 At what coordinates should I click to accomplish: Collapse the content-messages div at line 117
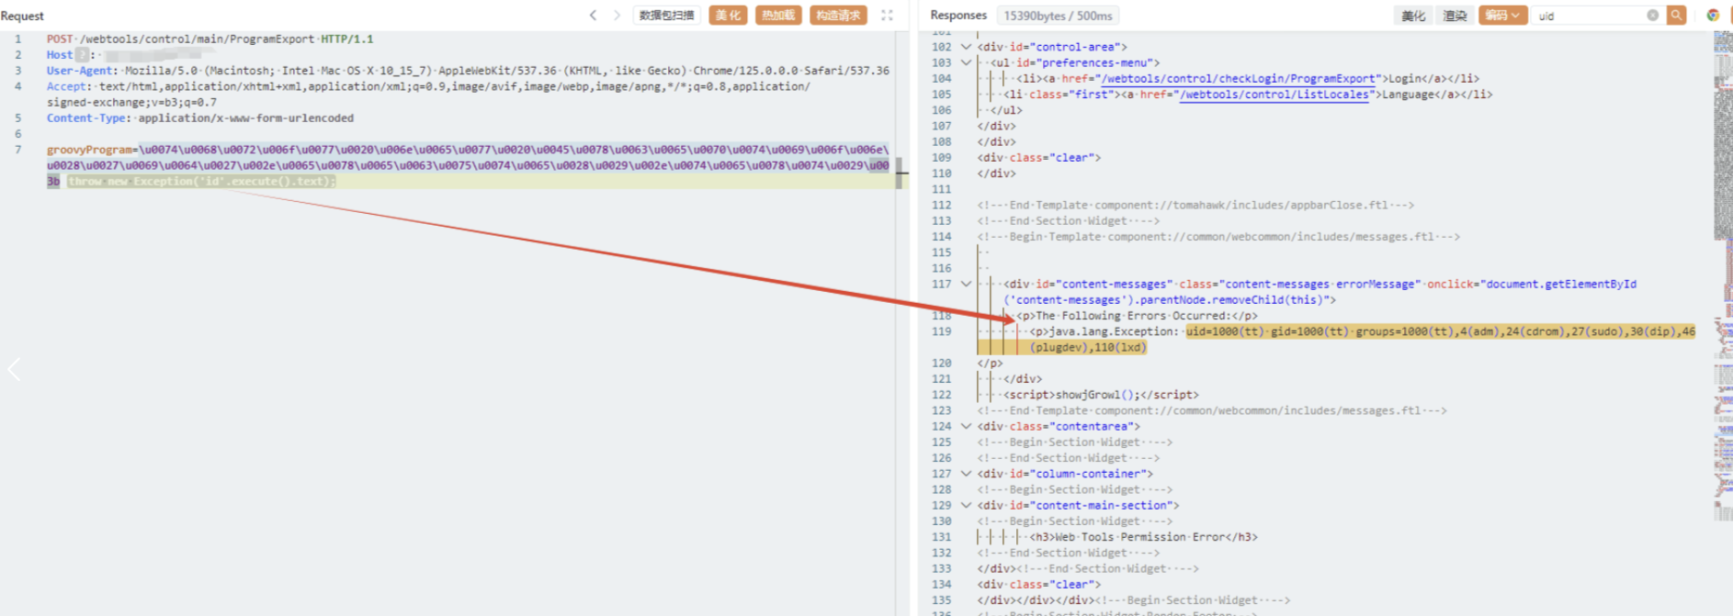coord(966,284)
